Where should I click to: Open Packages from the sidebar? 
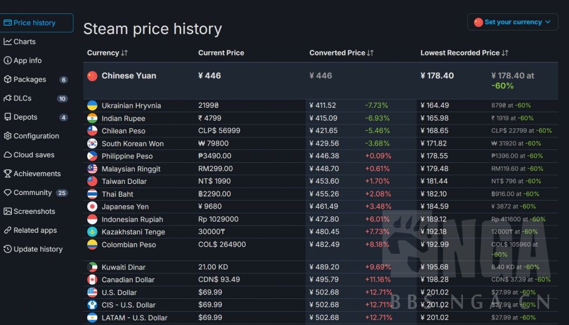29,79
